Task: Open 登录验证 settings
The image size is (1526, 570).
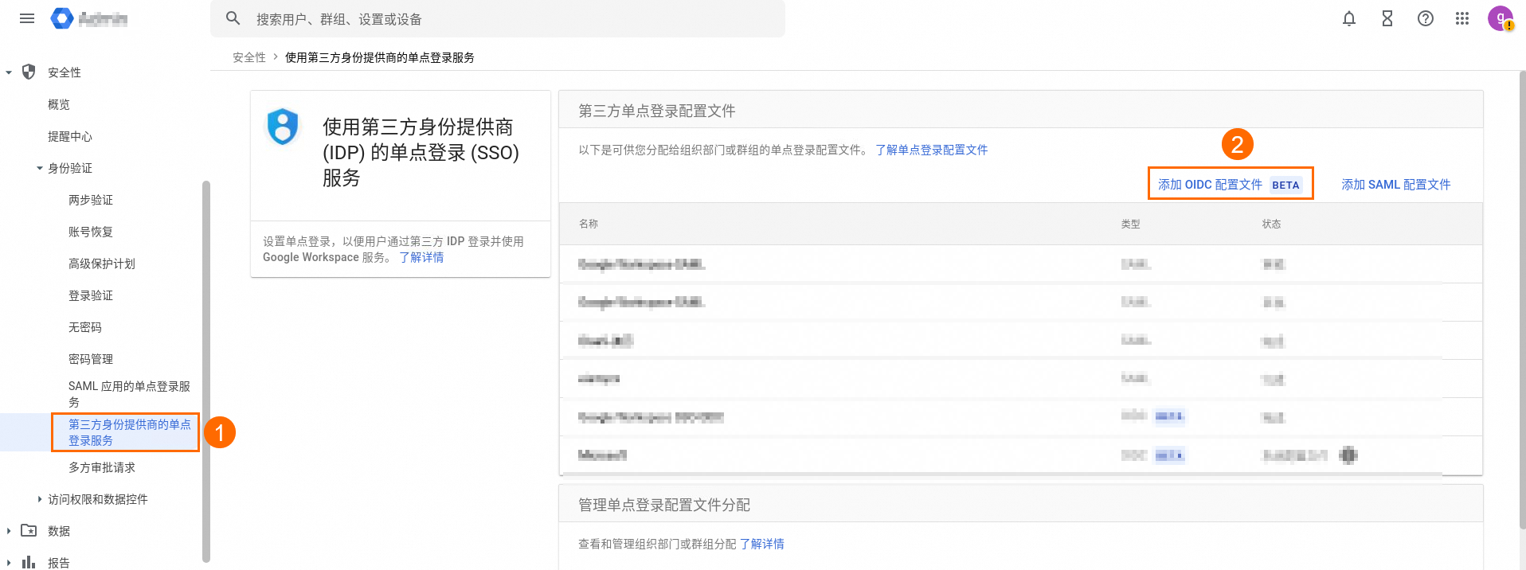Action: pos(91,295)
